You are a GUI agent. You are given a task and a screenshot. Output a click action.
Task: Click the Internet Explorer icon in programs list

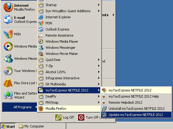point(41,17)
